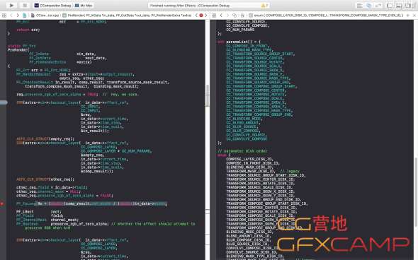
Task: Click the Run (play) button
Action: point(11,6)
